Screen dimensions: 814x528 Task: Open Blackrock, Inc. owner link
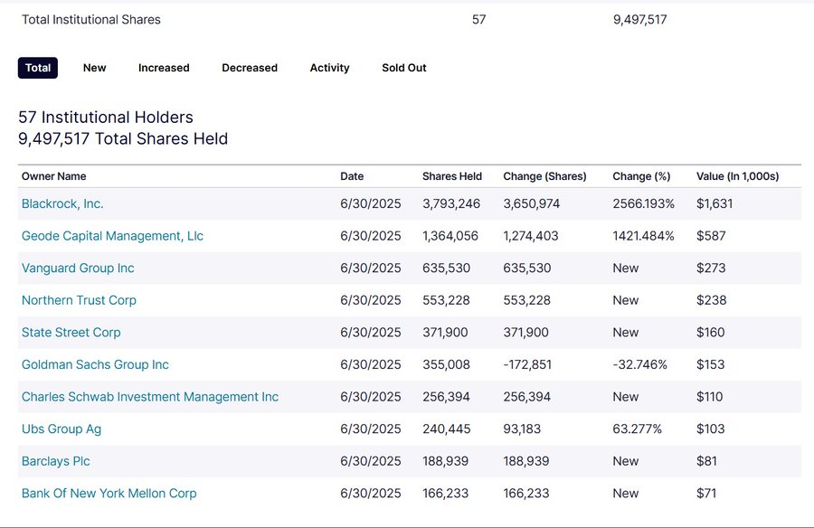click(62, 203)
